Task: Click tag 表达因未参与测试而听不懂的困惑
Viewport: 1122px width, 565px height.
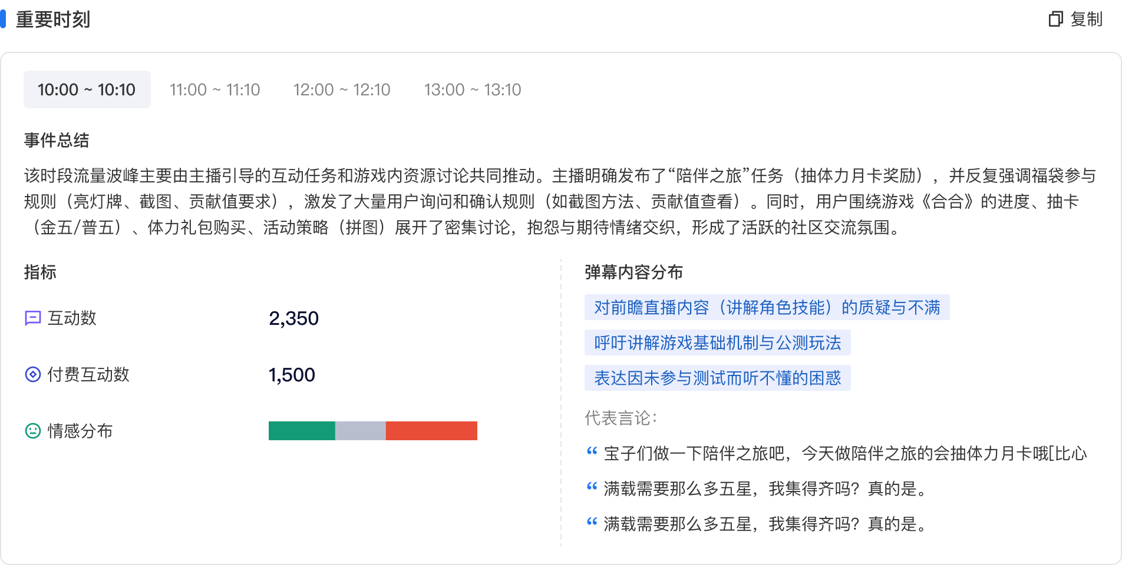Action: click(717, 378)
